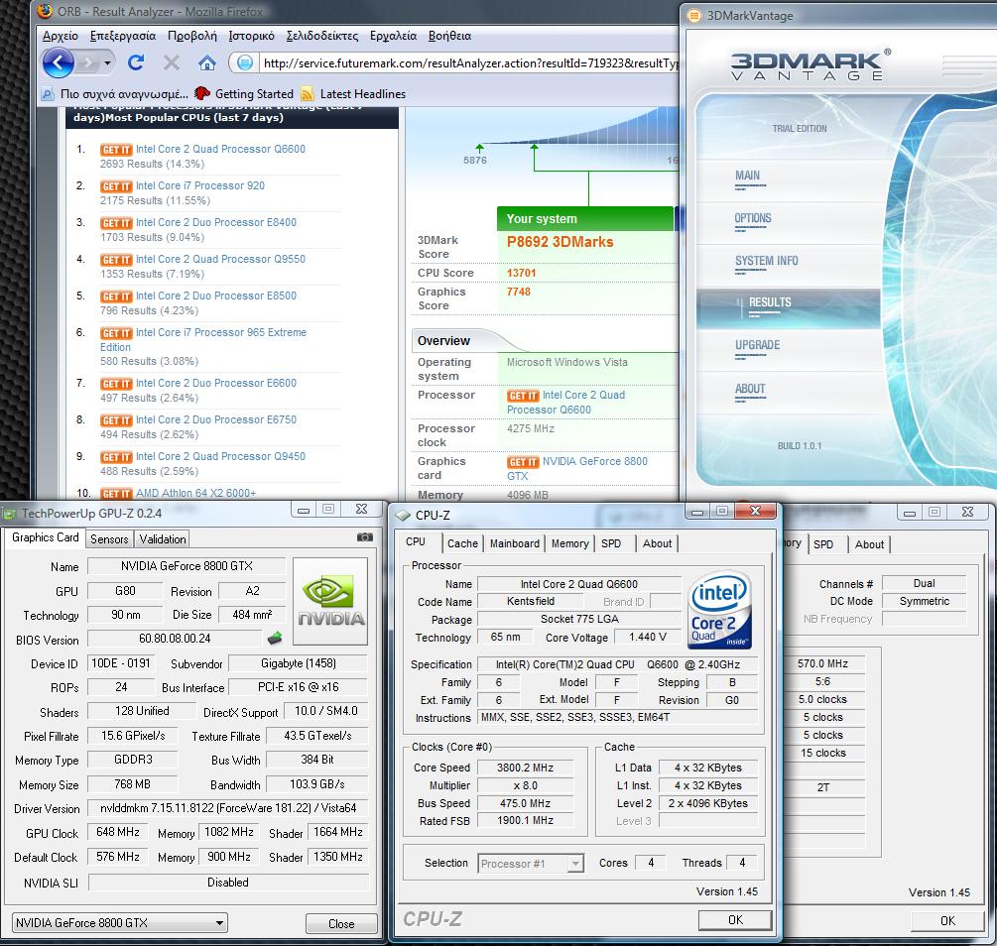Screen dimensions: 997x946
Task: Open Intel Core i7 Processor 920 link
Action: [x=200, y=185]
